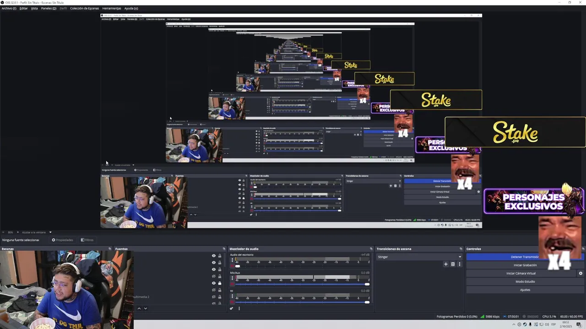Move source down with the down arrow
The height and width of the screenshot is (329, 586).
coord(146,308)
